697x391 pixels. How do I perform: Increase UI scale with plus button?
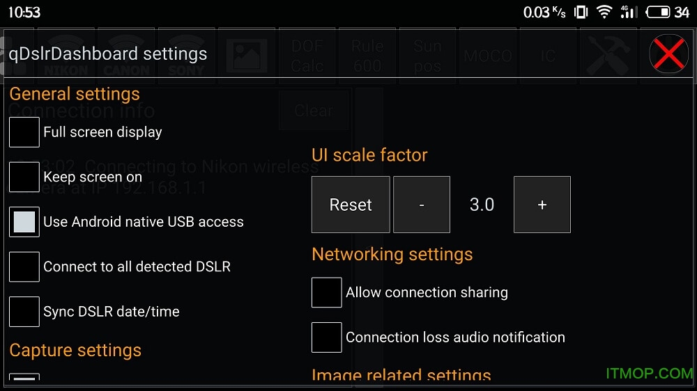542,205
